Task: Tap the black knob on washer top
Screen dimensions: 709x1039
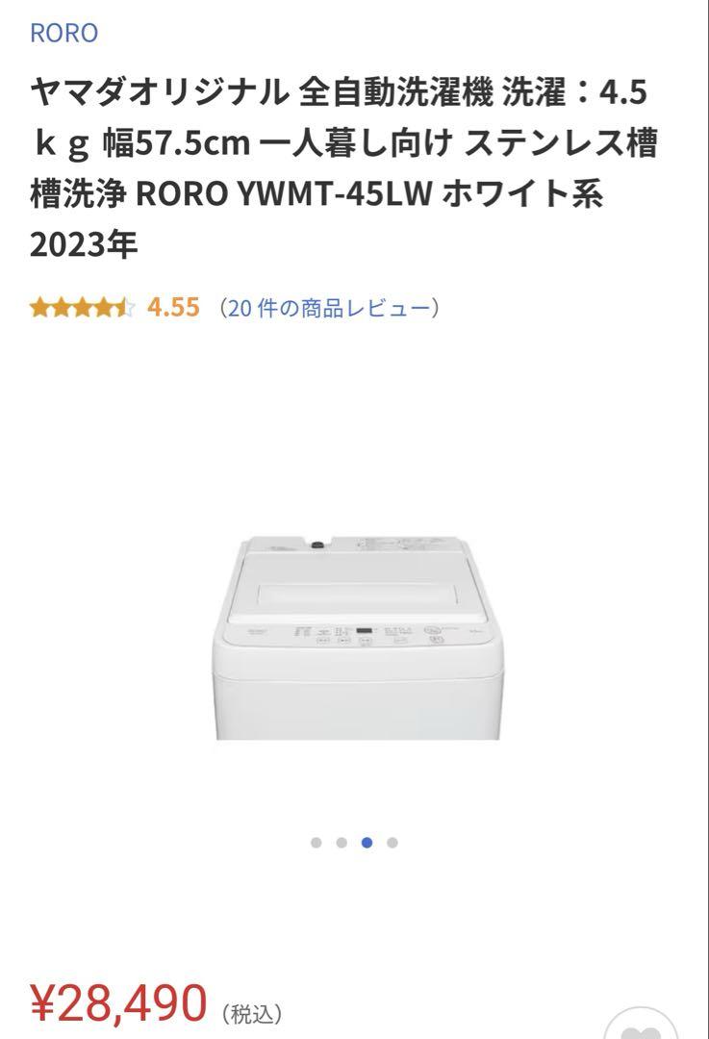Action: point(317,545)
